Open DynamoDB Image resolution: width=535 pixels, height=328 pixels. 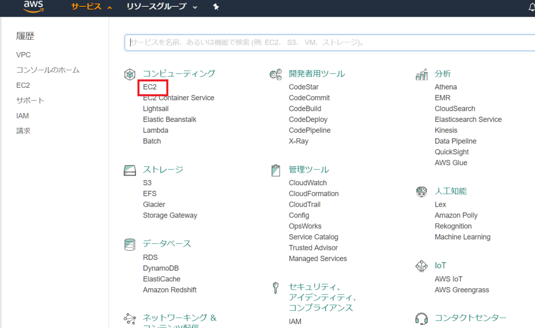(x=161, y=268)
